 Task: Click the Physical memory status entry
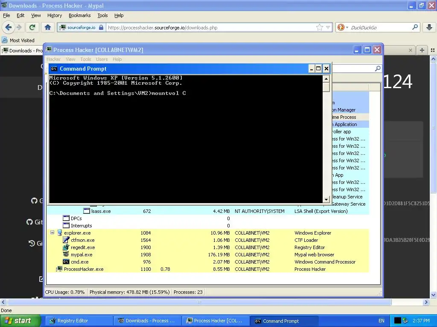130,292
